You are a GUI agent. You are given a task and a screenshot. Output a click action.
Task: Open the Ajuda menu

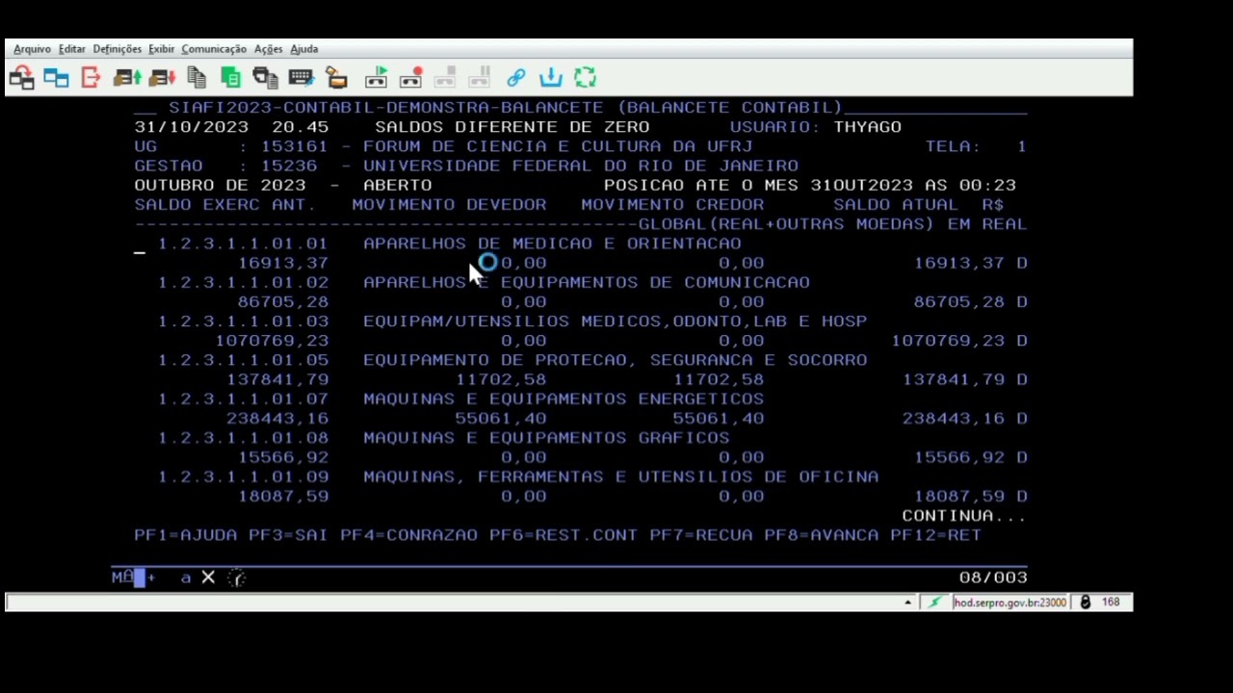[303, 49]
